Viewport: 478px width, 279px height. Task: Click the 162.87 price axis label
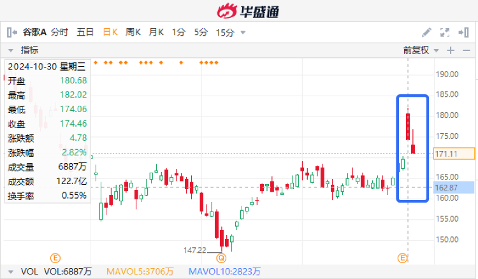tap(454, 187)
